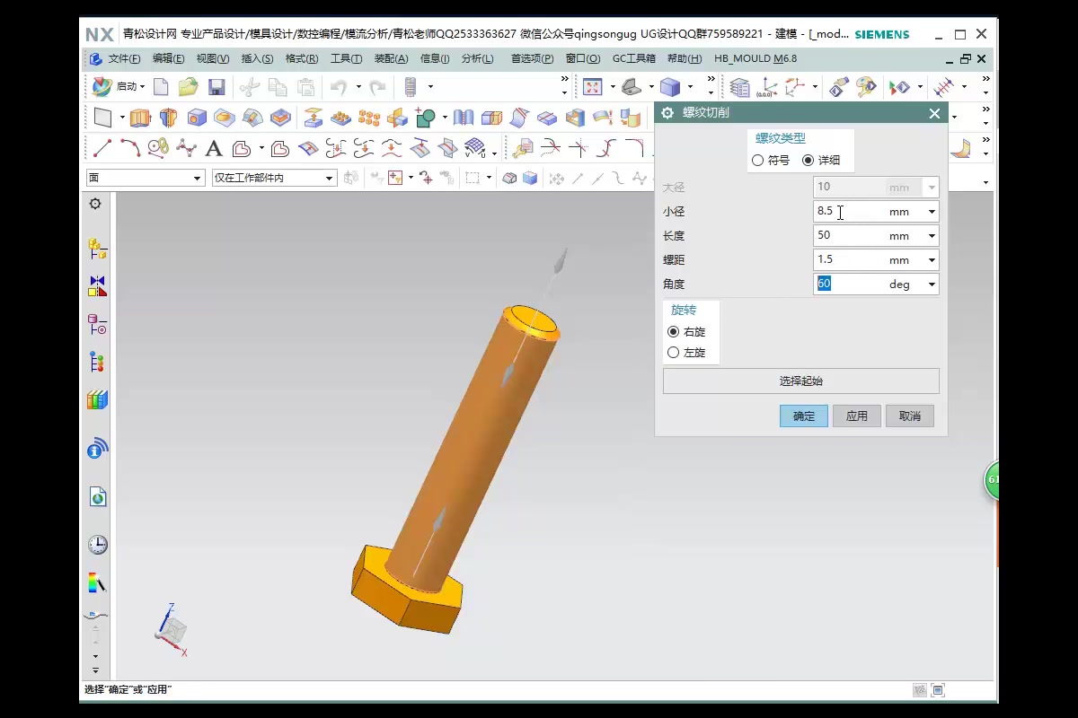
Task: Click the 应用 button
Action: click(857, 416)
